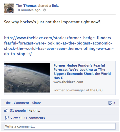Click the Tim Thomas name link

(26, 6)
